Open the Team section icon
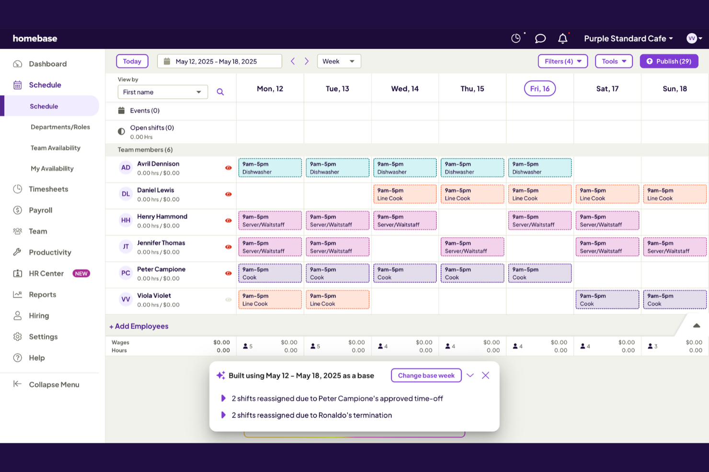709x472 pixels. [x=18, y=231]
